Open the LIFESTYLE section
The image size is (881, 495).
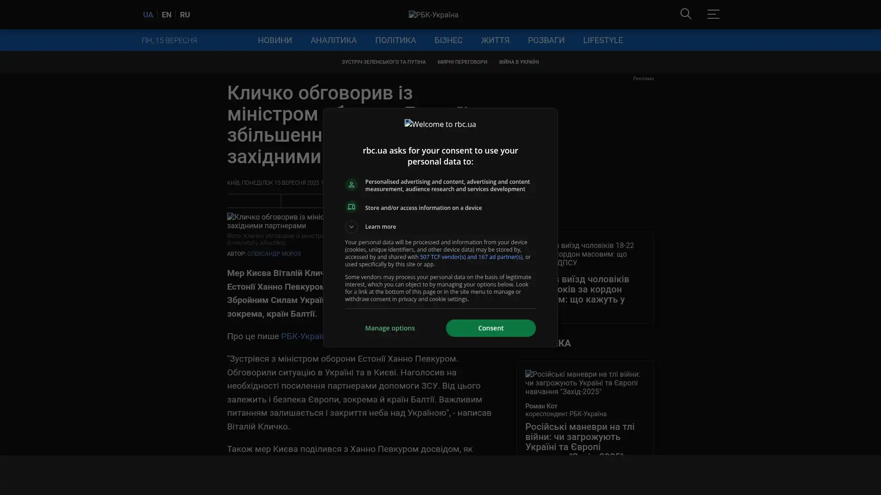(602, 40)
